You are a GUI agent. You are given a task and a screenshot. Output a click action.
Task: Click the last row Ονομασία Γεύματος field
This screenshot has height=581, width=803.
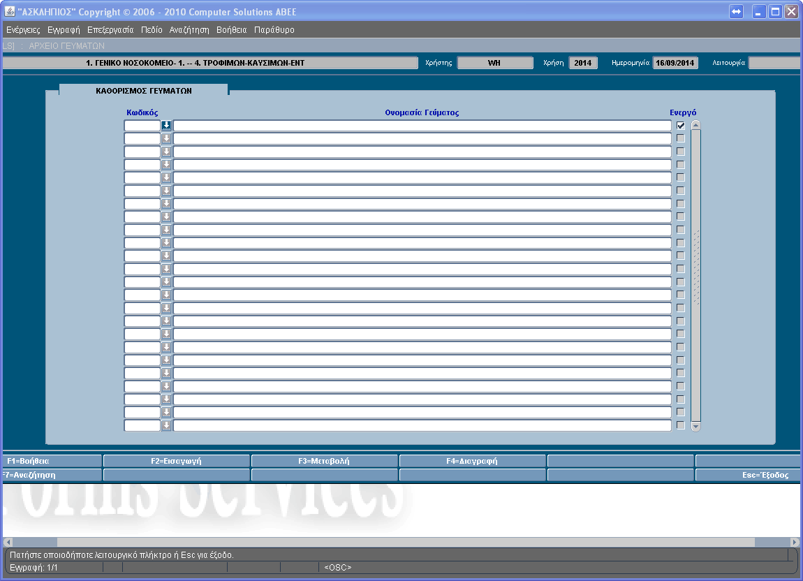[x=422, y=425]
